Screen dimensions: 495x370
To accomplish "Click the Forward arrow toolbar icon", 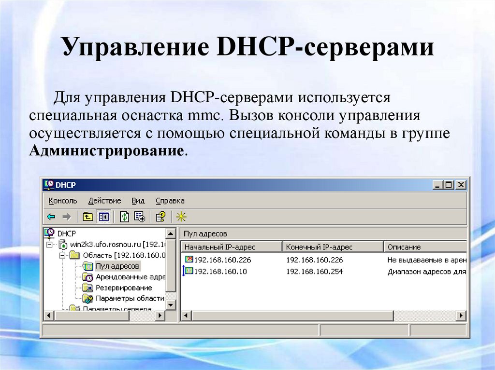I will 67,217.
